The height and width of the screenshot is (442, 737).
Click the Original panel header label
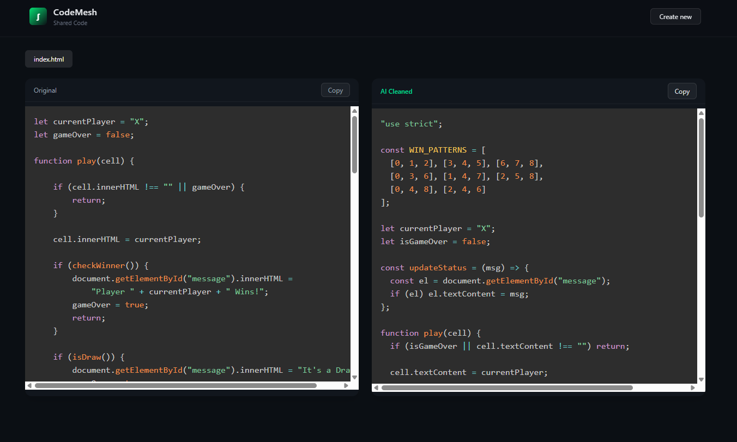[45, 90]
